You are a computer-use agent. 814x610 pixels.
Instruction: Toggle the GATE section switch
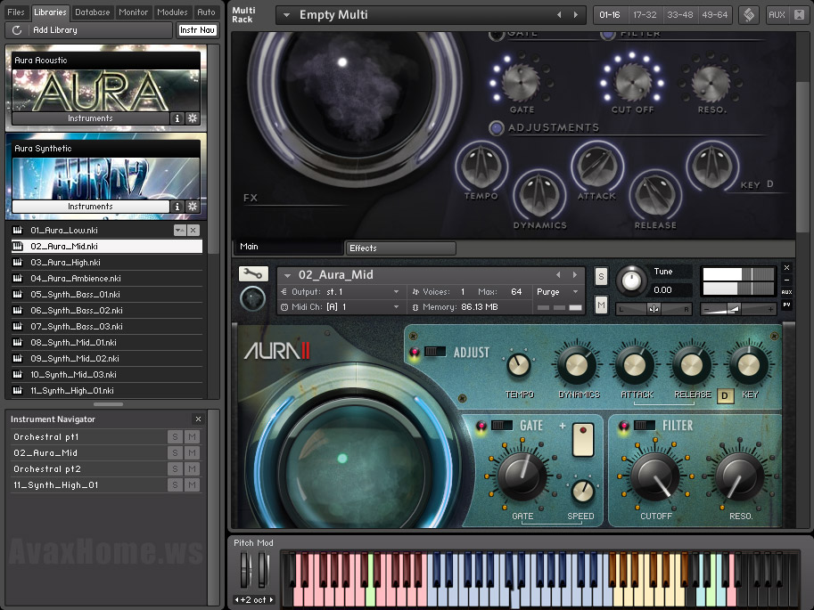[x=502, y=426]
